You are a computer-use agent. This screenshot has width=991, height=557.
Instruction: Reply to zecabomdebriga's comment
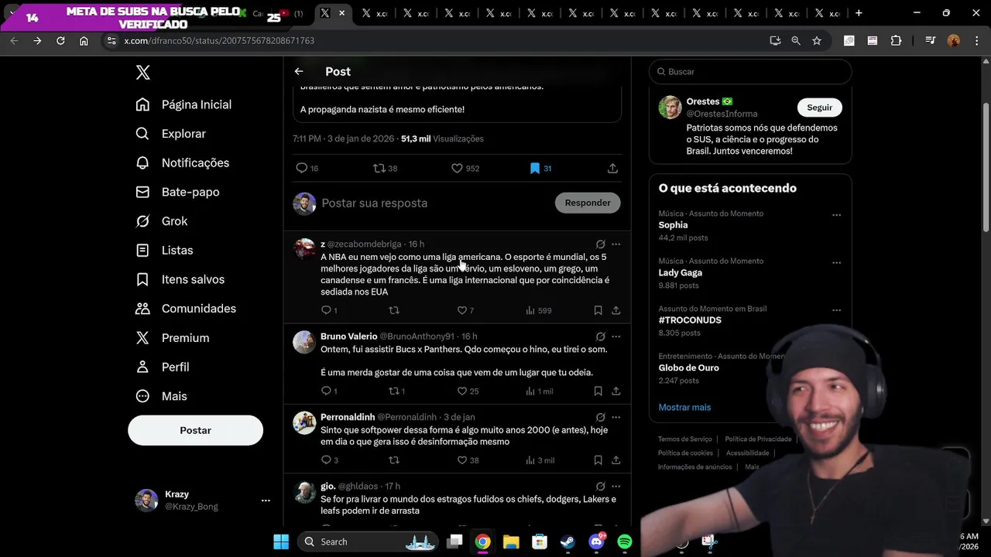(329, 310)
